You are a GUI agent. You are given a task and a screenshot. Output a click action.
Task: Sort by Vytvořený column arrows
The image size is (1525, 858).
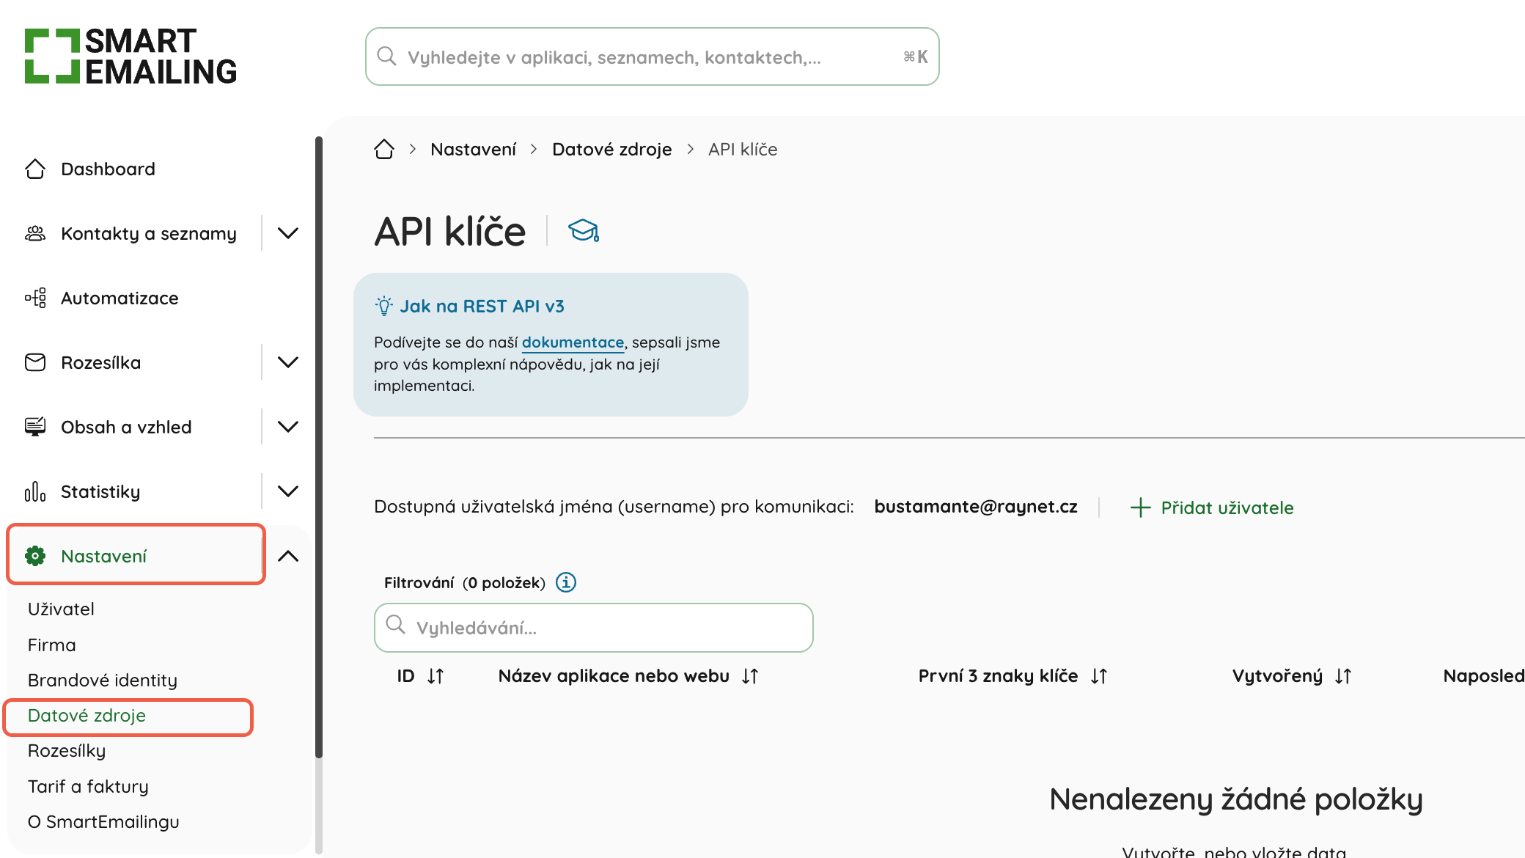(1343, 676)
